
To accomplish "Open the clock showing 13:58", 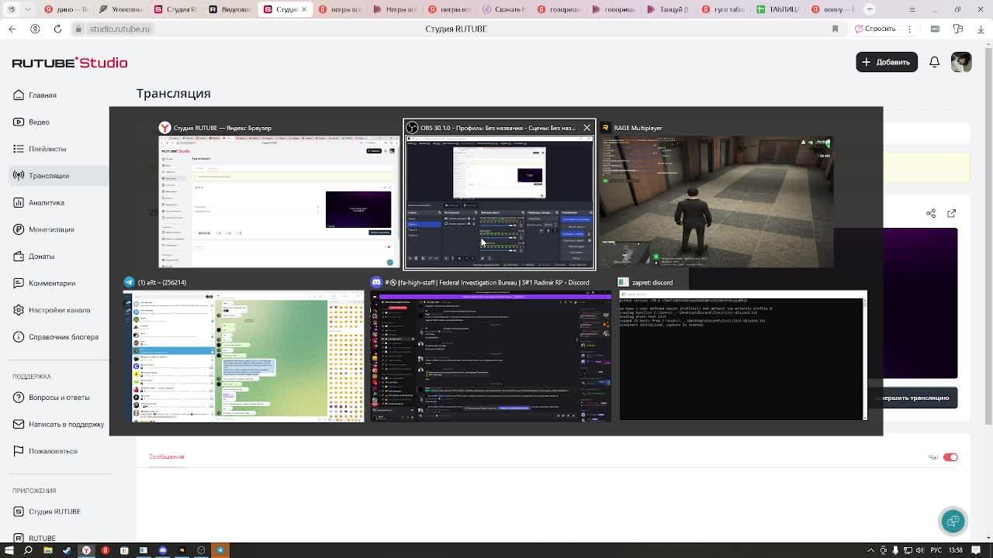I will tap(956, 551).
